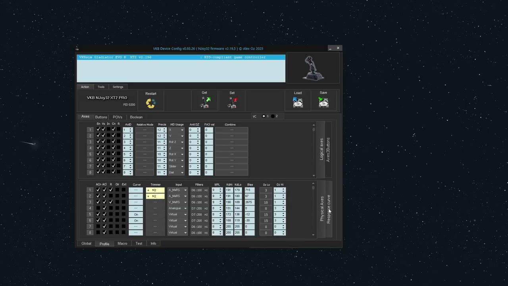Click the logical axes list scrollbar

[314, 150]
